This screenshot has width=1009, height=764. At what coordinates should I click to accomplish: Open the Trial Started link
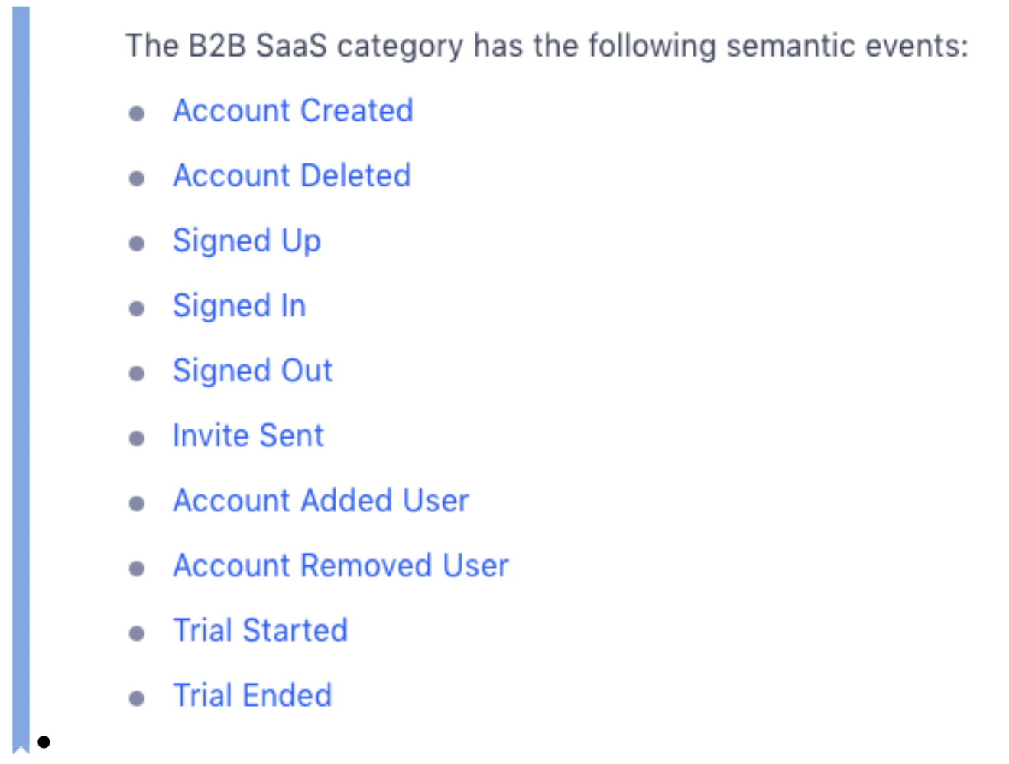tap(261, 630)
